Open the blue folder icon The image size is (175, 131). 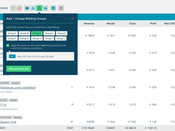coord(27,8)
